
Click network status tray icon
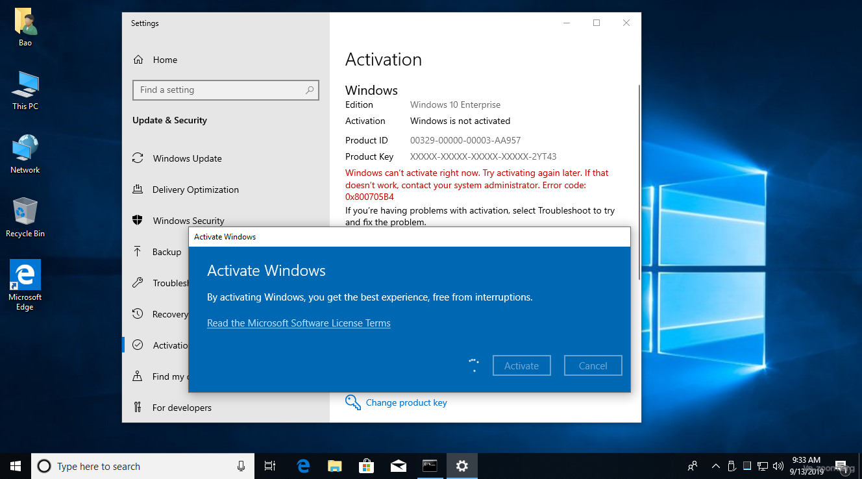pyautogui.click(x=763, y=466)
